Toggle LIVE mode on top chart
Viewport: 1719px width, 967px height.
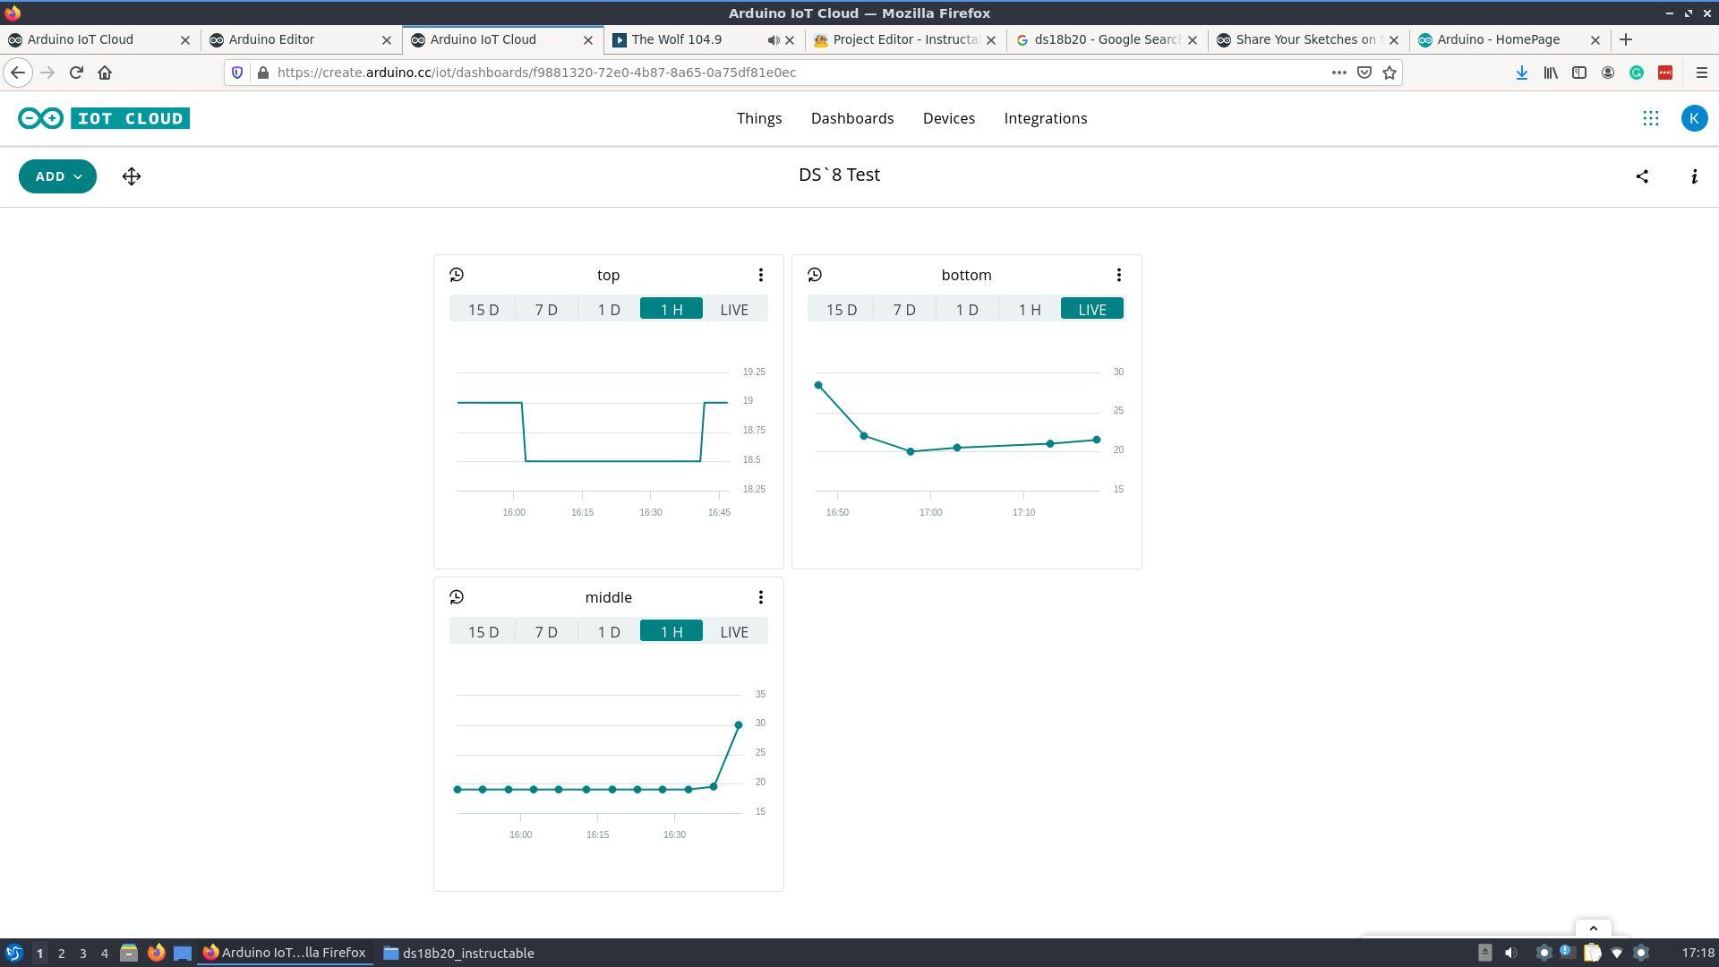tap(734, 308)
